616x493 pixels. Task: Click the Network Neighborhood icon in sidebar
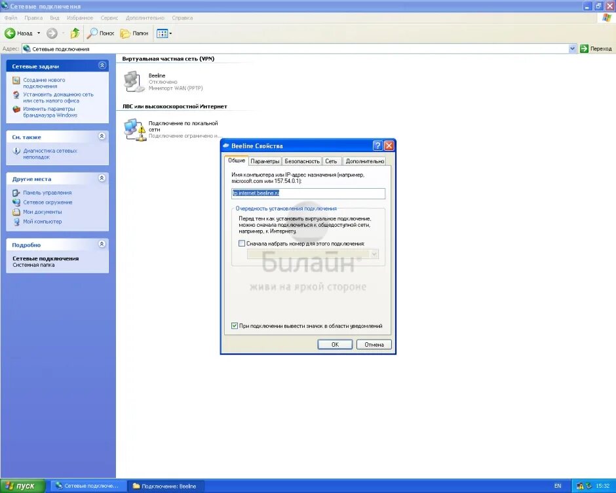point(16,202)
